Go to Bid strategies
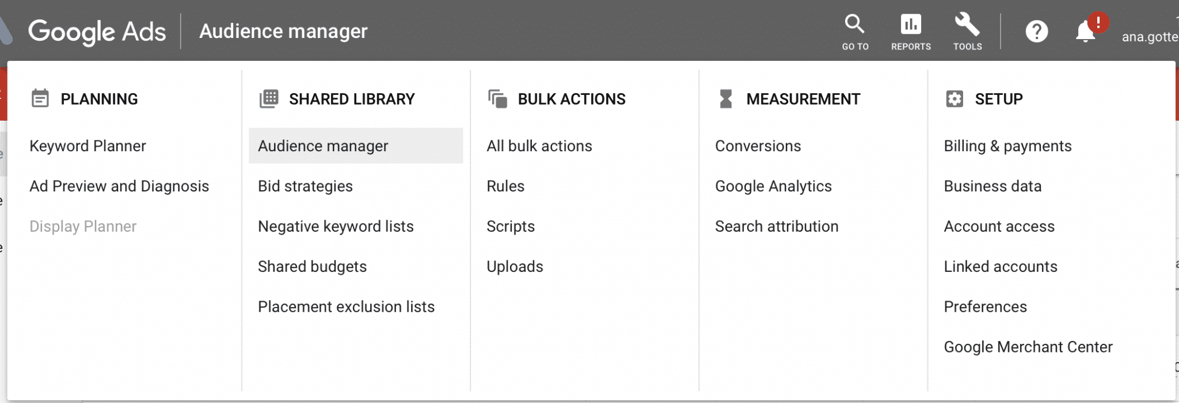The width and height of the screenshot is (1179, 403). click(305, 186)
